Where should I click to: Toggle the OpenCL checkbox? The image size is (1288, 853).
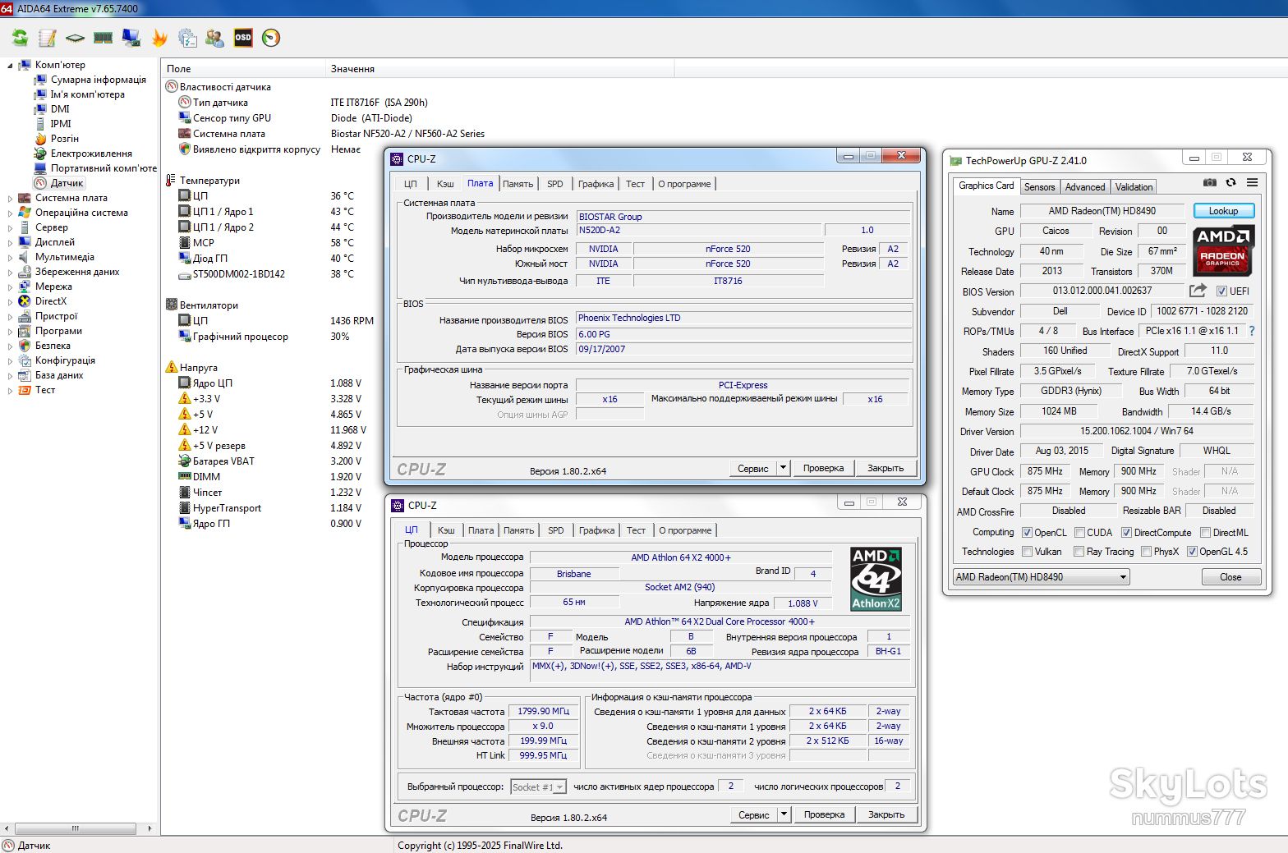[x=1027, y=533]
